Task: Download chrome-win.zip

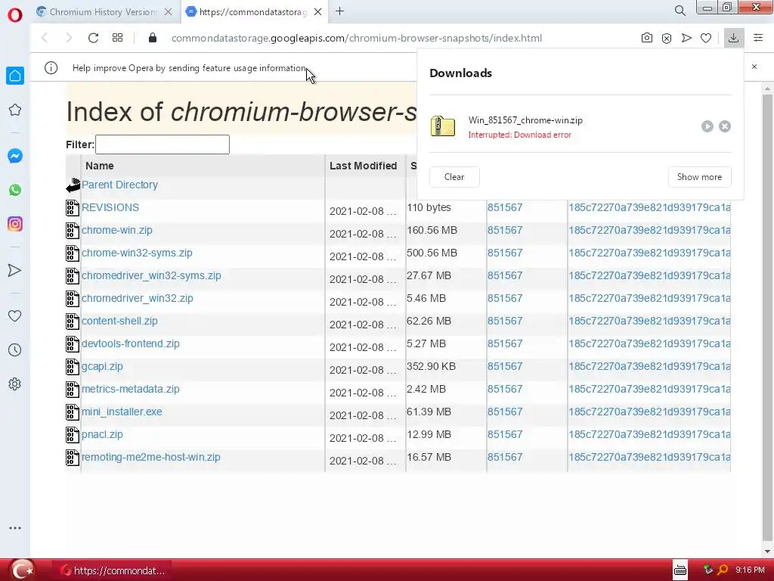Action: [x=117, y=230]
